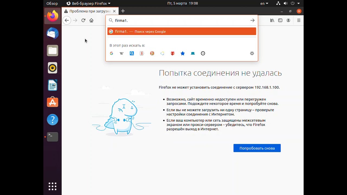Close the 'Проблема при загрузке' tab
347x195 pixels.
point(114,11)
